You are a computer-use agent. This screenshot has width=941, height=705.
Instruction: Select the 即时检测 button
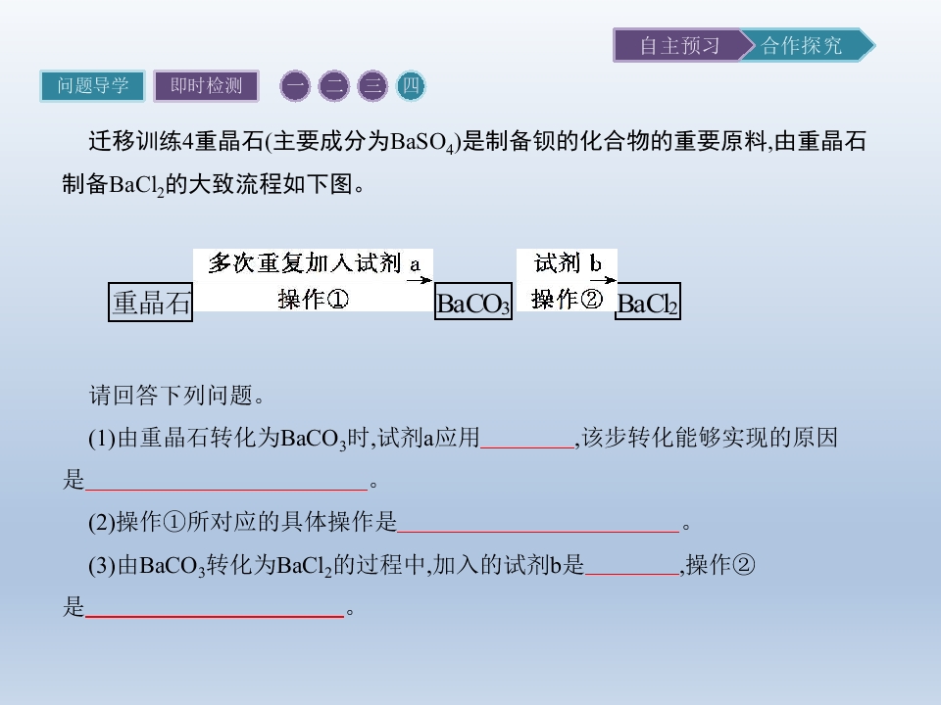pos(206,86)
